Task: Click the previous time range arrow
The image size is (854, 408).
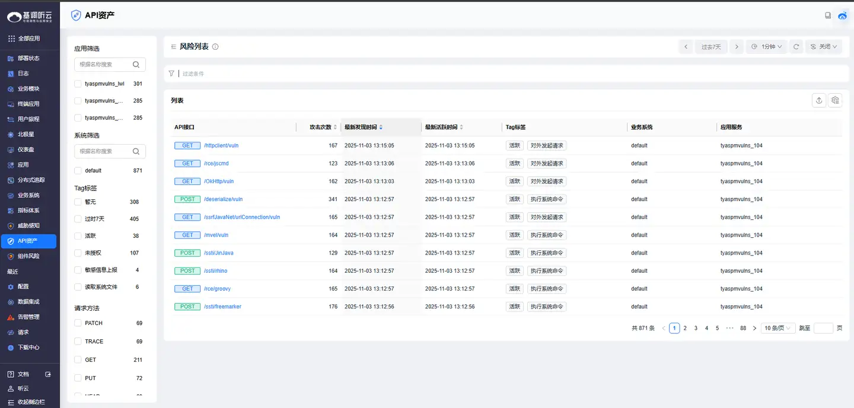Action: tap(686, 47)
